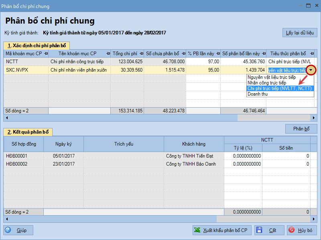This screenshot has width=321, height=240.
Task: Select Nguyên vật liệu trực tiếp option
Action: click(271, 77)
